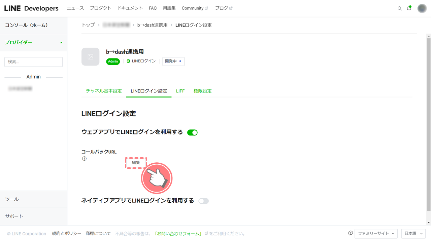Open ブログ external link
431x242 pixels.
pyautogui.click(x=224, y=8)
